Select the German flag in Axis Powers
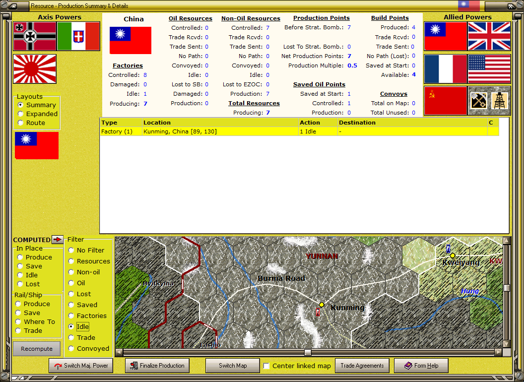This screenshot has width=524, height=382. (34, 37)
